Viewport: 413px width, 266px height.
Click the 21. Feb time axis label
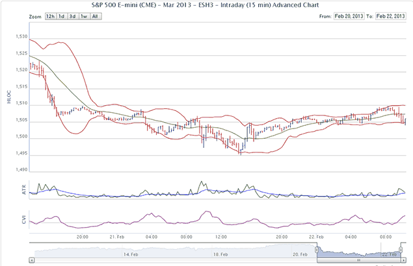117,237
